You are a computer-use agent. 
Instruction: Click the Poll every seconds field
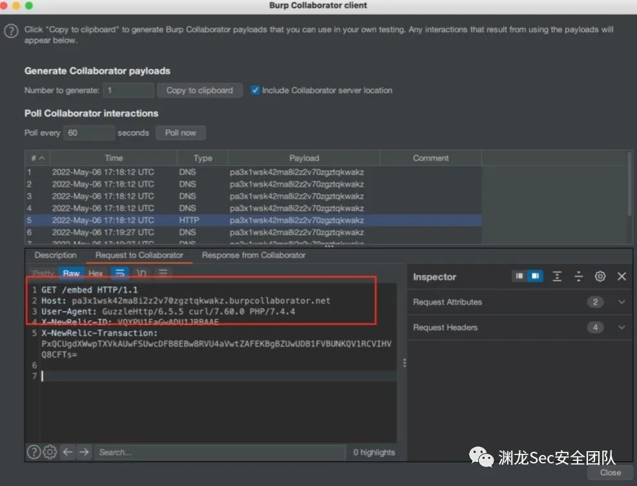89,133
